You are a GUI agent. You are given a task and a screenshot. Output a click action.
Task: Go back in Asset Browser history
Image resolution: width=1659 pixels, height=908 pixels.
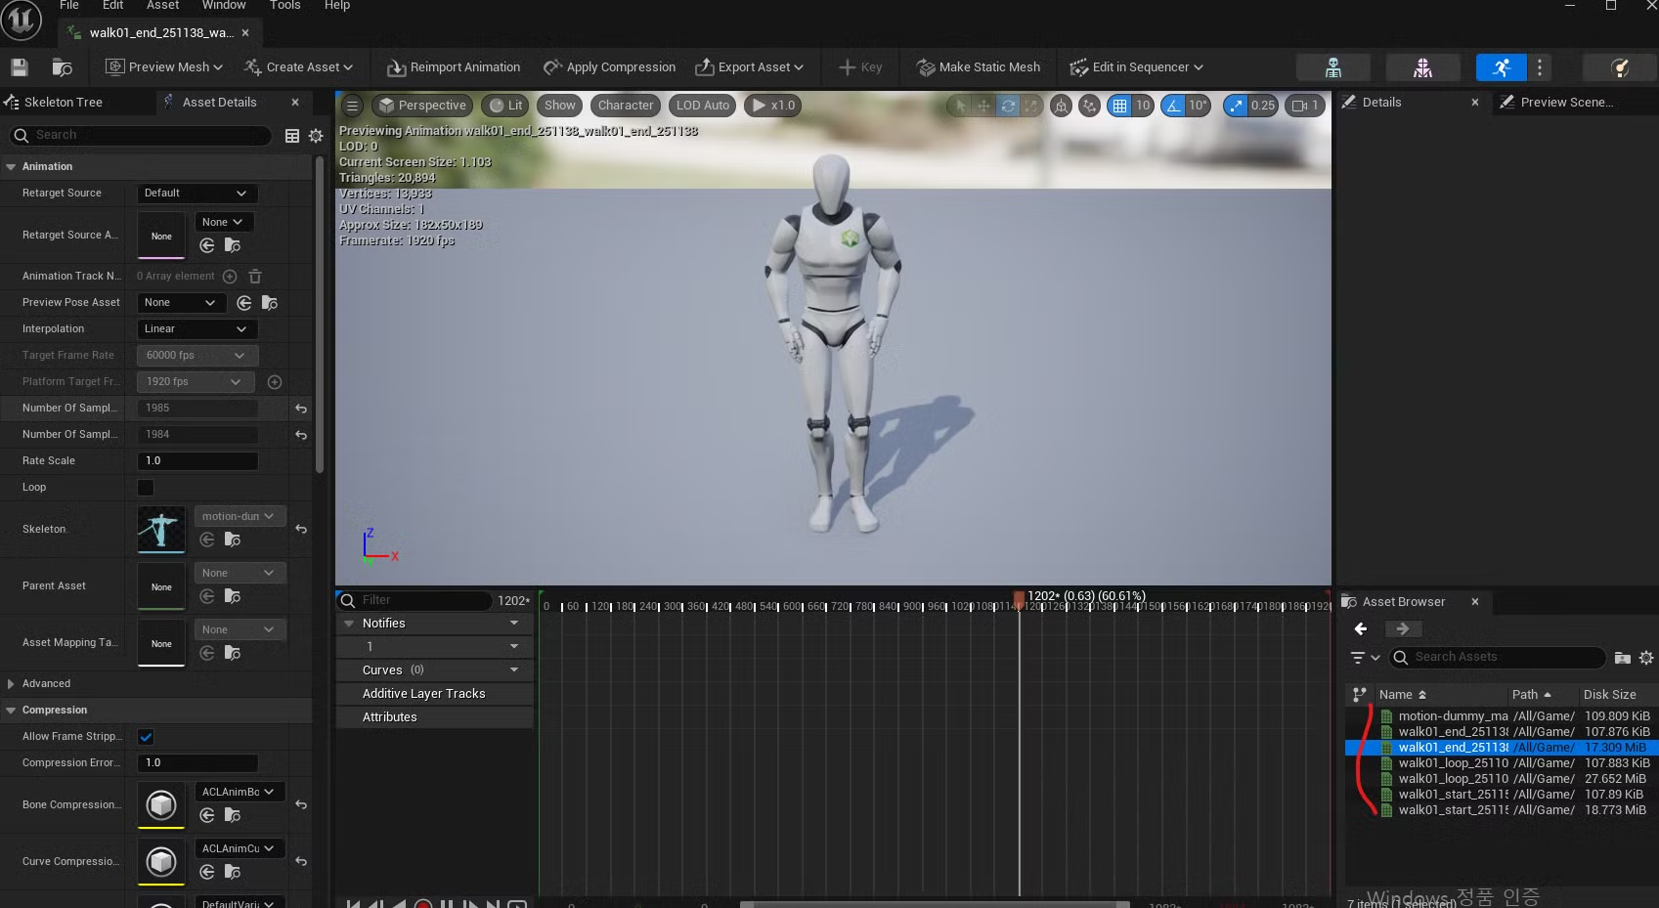coord(1361,629)
